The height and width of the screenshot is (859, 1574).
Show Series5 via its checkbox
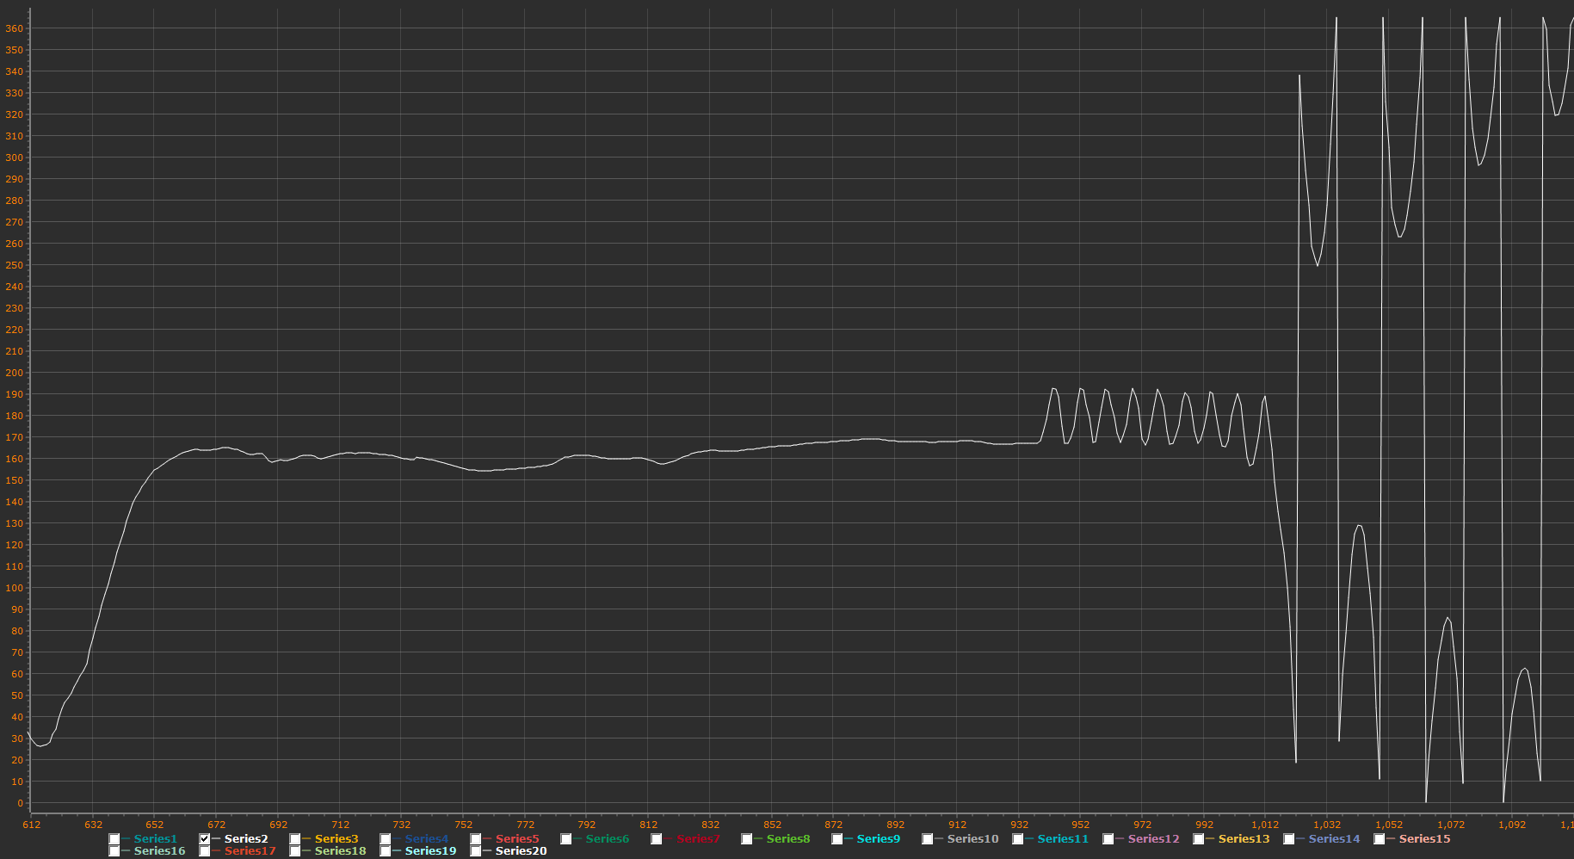pyautogui.click(x=476, y=839)
